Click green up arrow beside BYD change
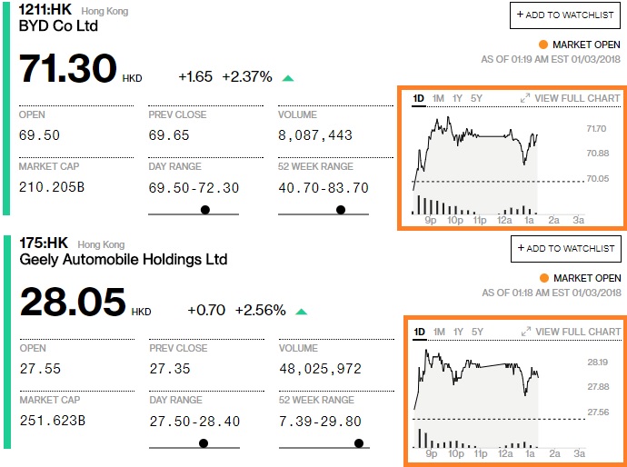 pos(288,78)
